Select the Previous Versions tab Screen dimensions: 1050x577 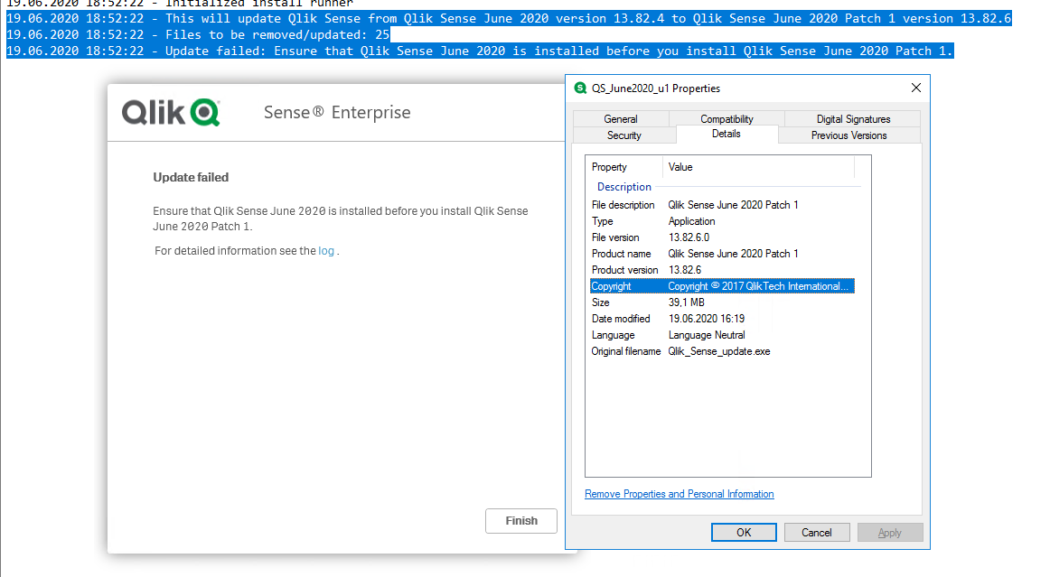(848, 135)
